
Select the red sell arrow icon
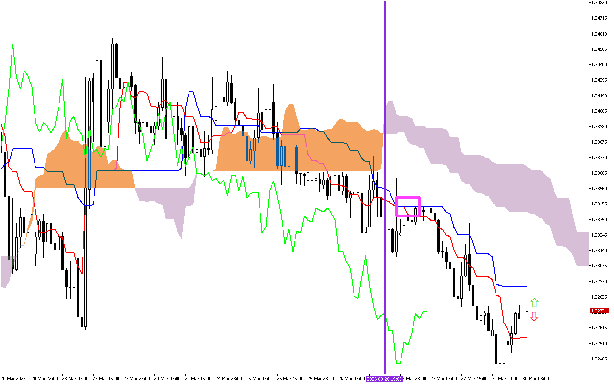click(x=534, y=316)
